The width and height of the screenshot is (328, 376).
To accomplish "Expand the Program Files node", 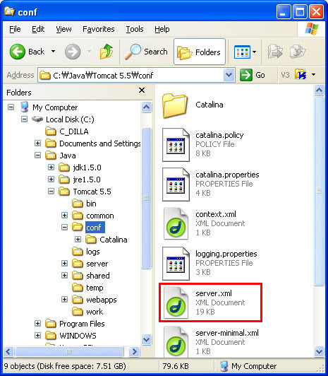I will 37,323.
